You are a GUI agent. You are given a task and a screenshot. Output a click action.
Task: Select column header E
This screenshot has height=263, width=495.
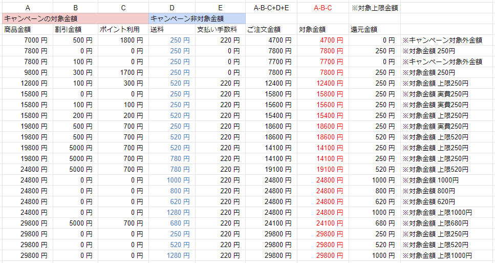click(220, 8)
